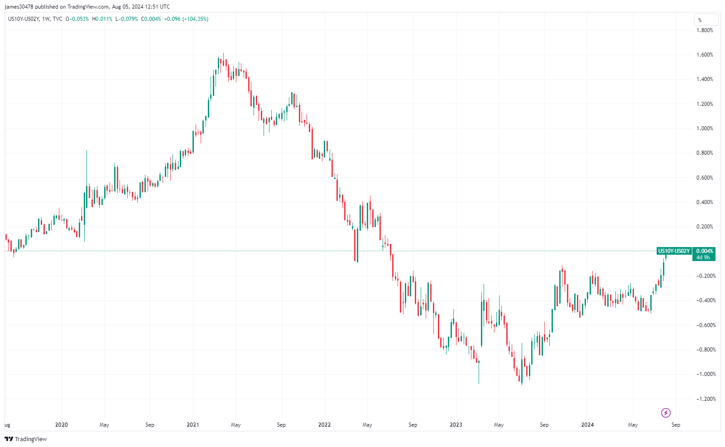This screenshot has height=447, width=725.
Task: Click the 0.400% price axis label
Action: [705, 202]
